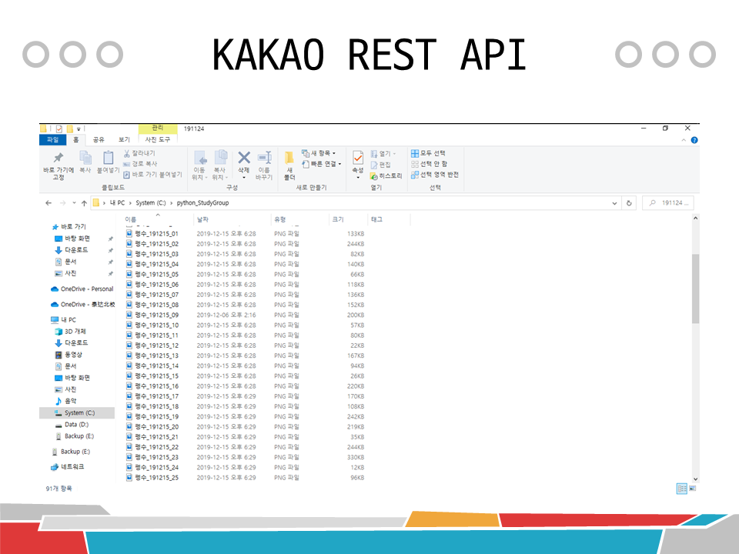Select System (C:) in navigation pane

pos(77,413)
